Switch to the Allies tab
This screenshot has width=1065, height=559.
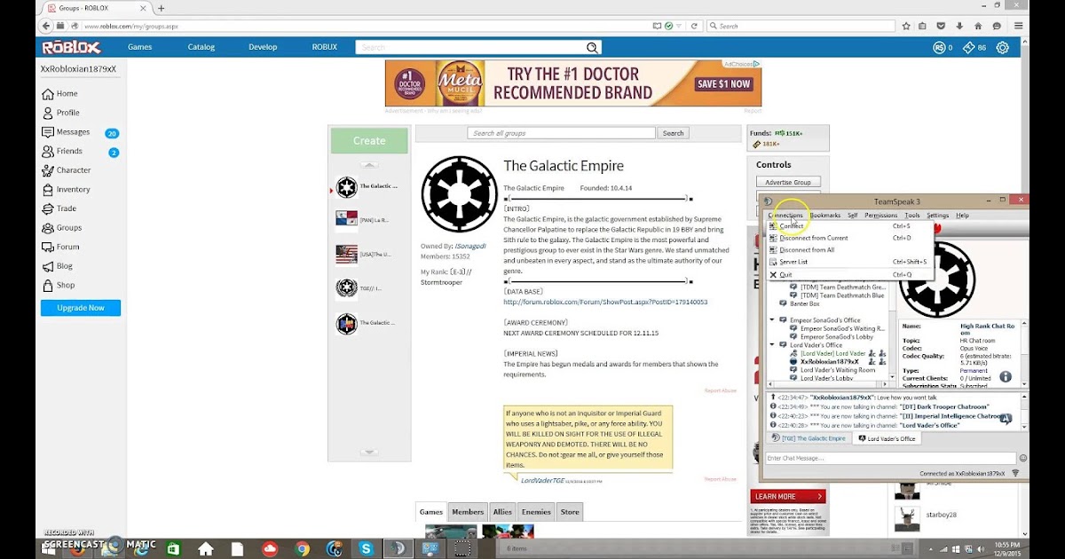[502, 512]
